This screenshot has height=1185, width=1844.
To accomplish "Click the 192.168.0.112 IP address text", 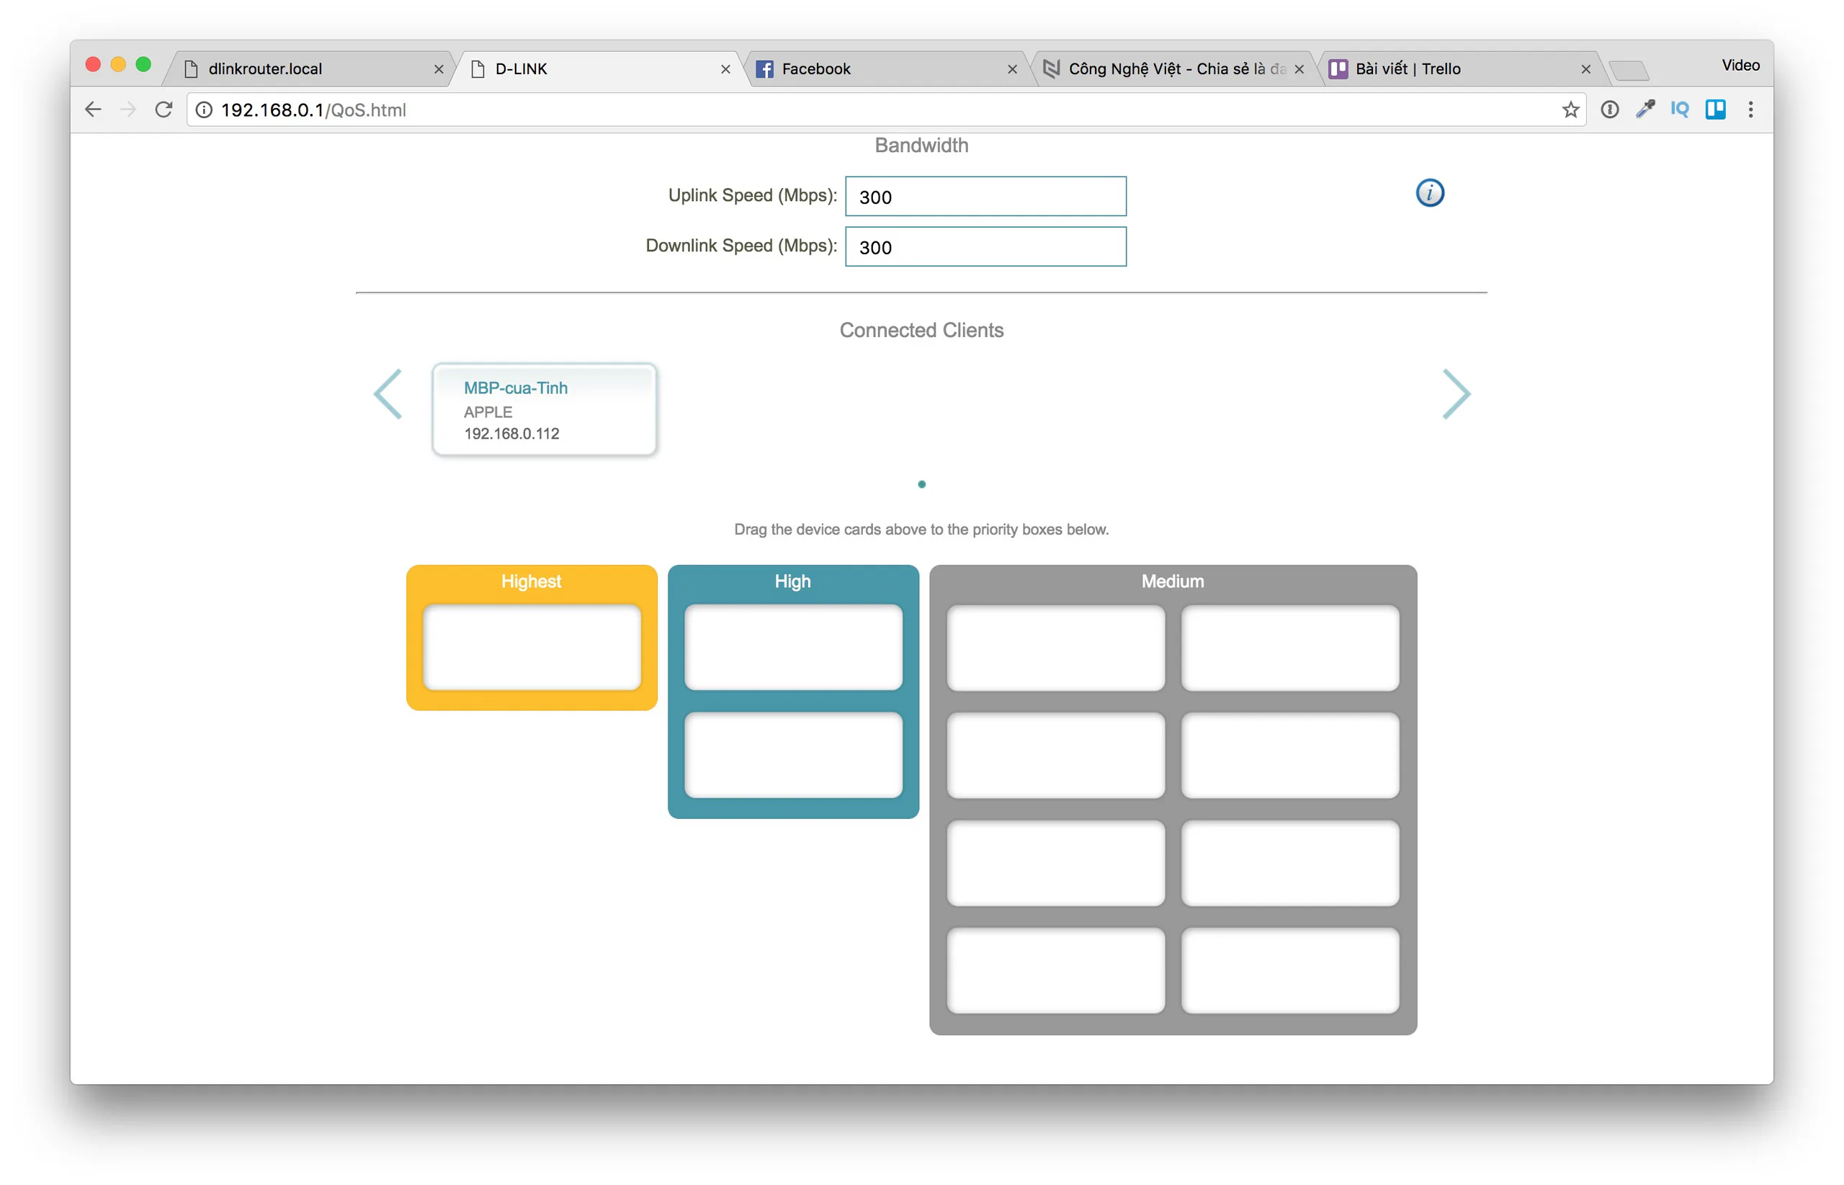I will (511, 434).
